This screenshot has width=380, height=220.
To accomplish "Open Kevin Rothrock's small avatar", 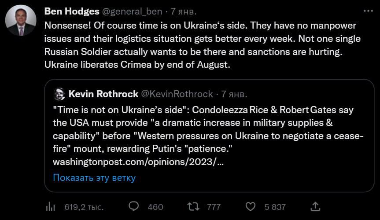I will pyautogui.click(x=59, y=94).
